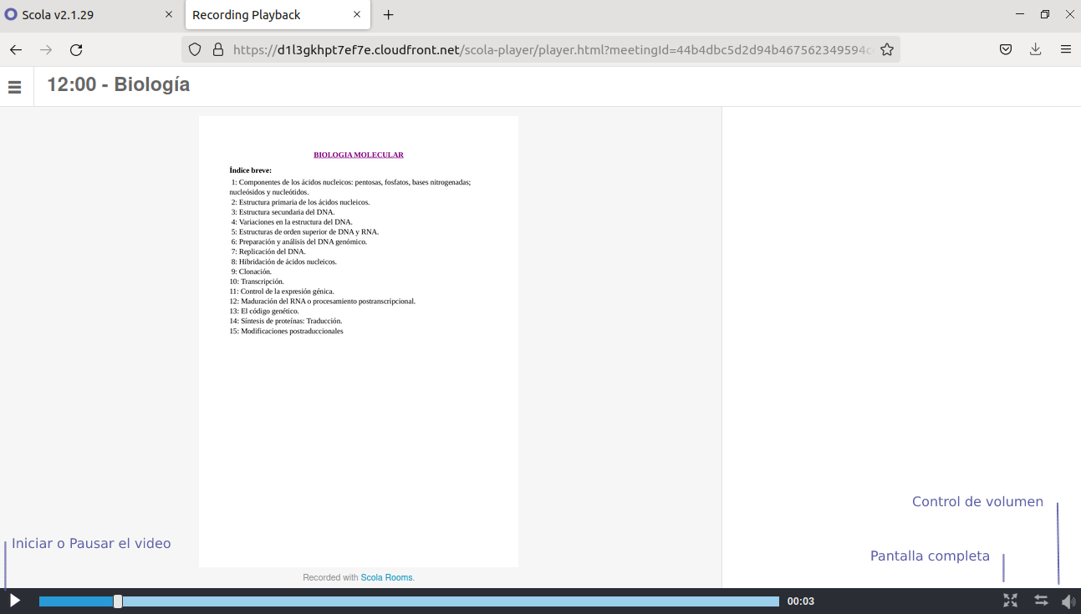Select the Recording Playback tab
This screenshot has height=614, width=1081.
click(x=259, y=15)
